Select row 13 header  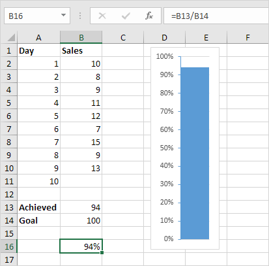9,207
